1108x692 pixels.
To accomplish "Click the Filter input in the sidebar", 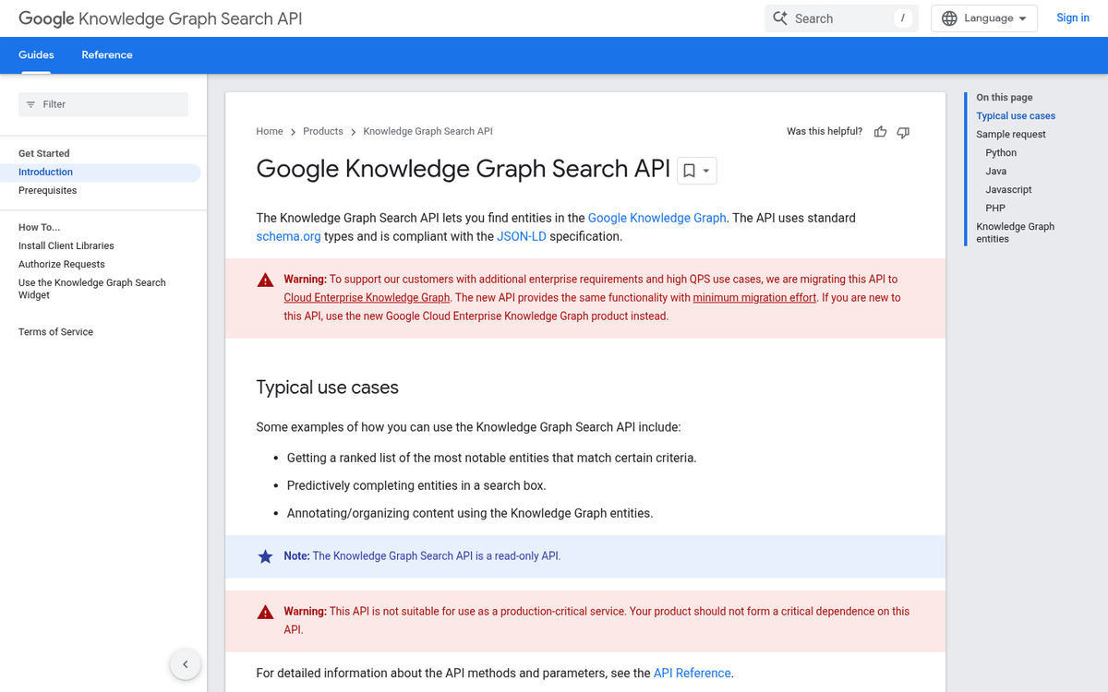I will coord(103,104).
